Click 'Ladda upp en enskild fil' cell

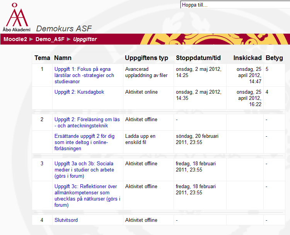pyautogui.click(x=140, y=139)
